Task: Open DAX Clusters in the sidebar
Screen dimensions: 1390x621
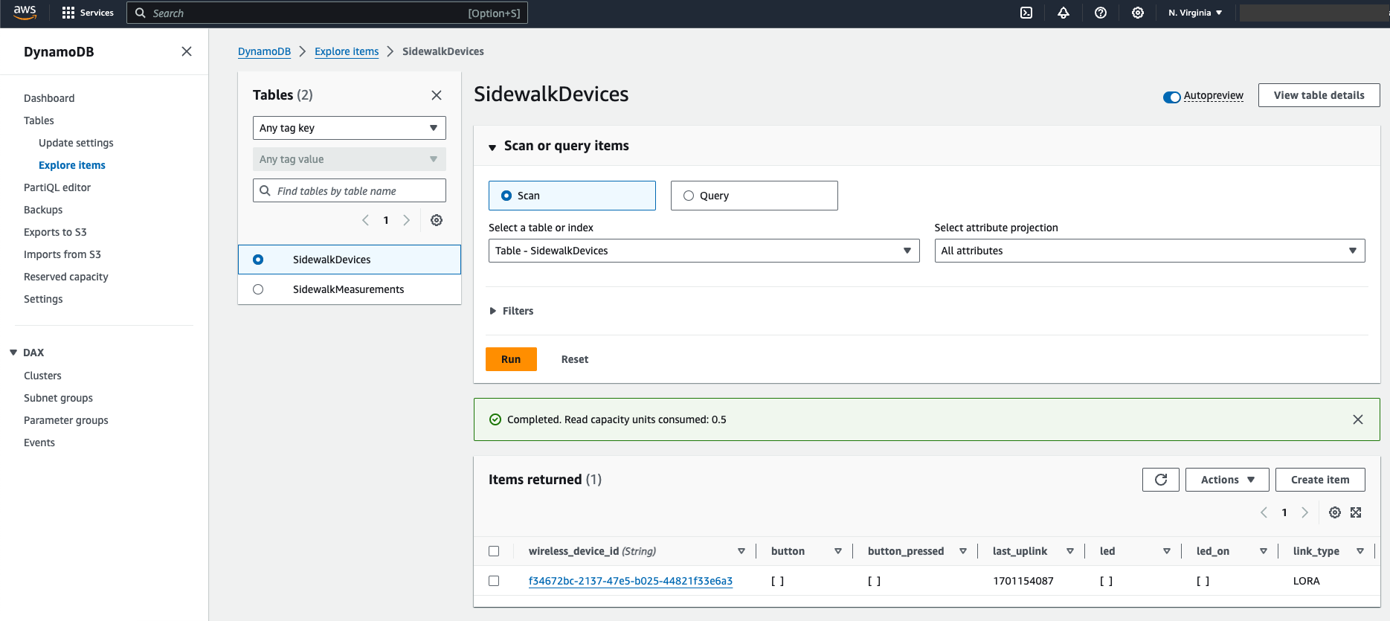Action: coord(42,376)
